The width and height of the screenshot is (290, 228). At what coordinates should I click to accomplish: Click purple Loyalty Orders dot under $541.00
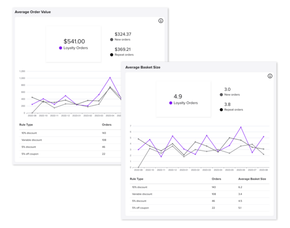click(61, 48)
